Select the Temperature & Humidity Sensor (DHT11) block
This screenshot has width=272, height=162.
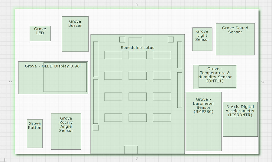pyautogui.click(x=215, y=77)
